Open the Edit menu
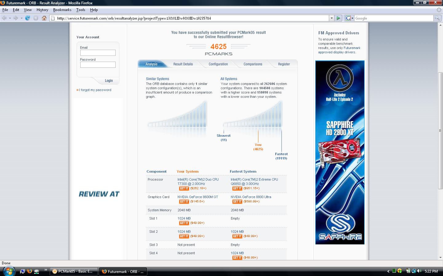443x276 pixels. (16, 10)
